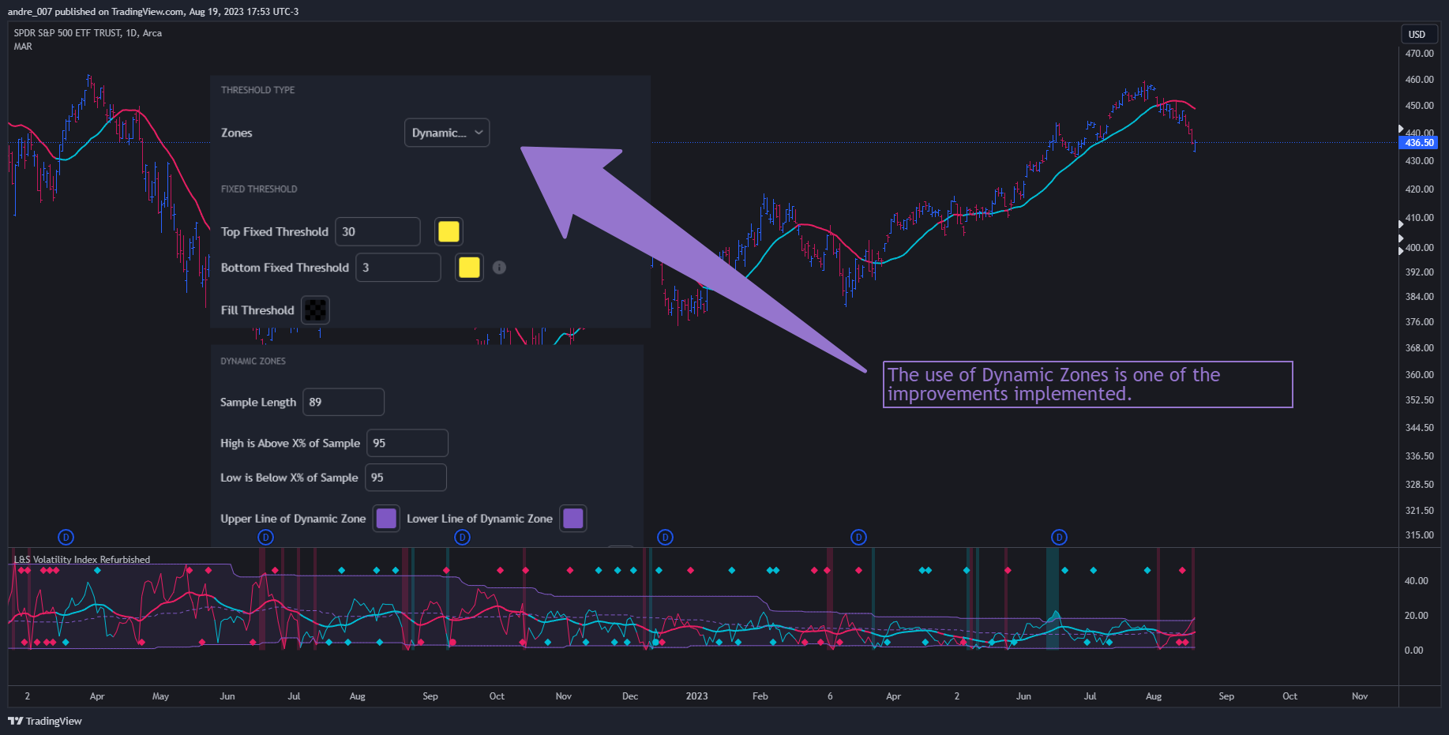This screenshot has width=1449, height=735.
Task: Click the dividend marker icon near mid-December 2022
Action: 666,538
